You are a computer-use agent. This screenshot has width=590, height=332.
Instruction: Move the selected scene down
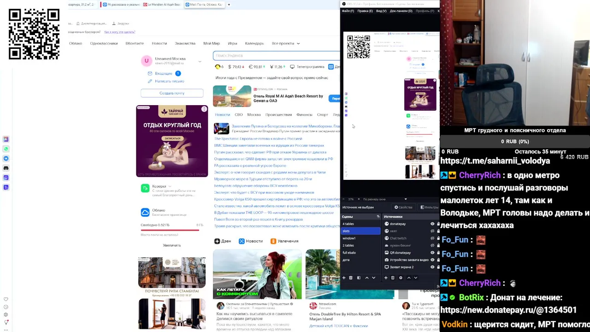pos(374,278)
